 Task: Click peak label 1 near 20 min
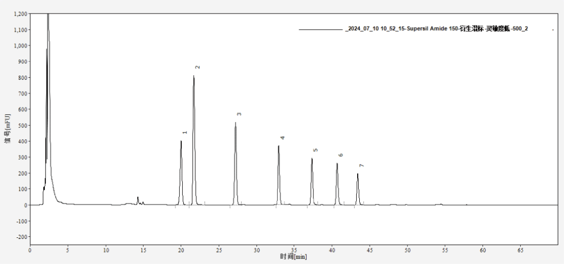pyautogui.click(x=185, y=132)
